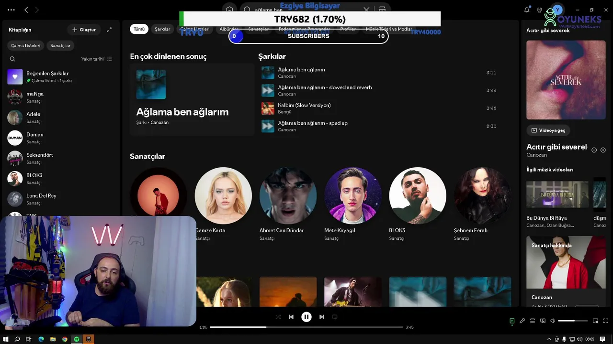Click the plus icon next to Acıtır gibi severek
The image size is (613, 344).
(x=603, y=150)
